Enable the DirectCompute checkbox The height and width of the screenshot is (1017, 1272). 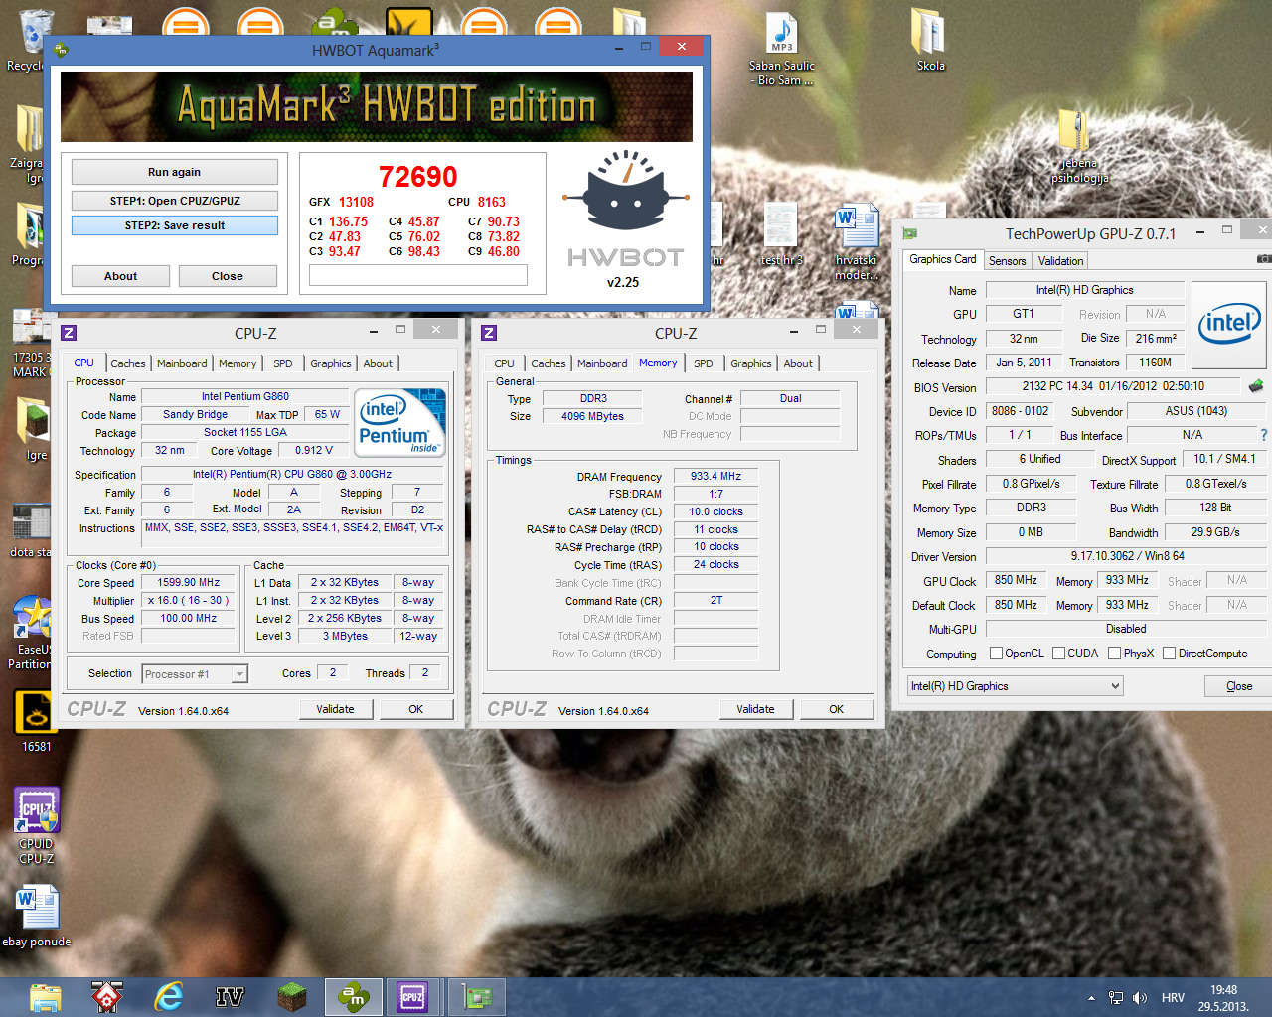click(x=1170, y=654)
